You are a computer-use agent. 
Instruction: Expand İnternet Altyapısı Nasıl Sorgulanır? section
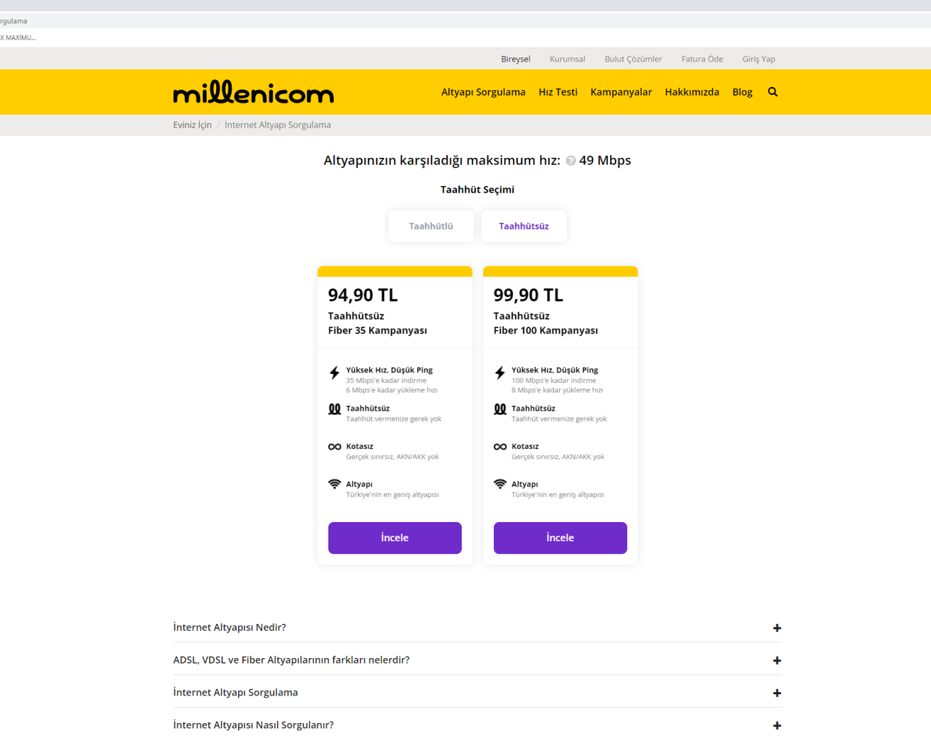(x=777, y=725)
